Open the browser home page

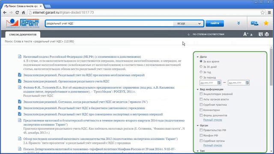click(24, 12)
